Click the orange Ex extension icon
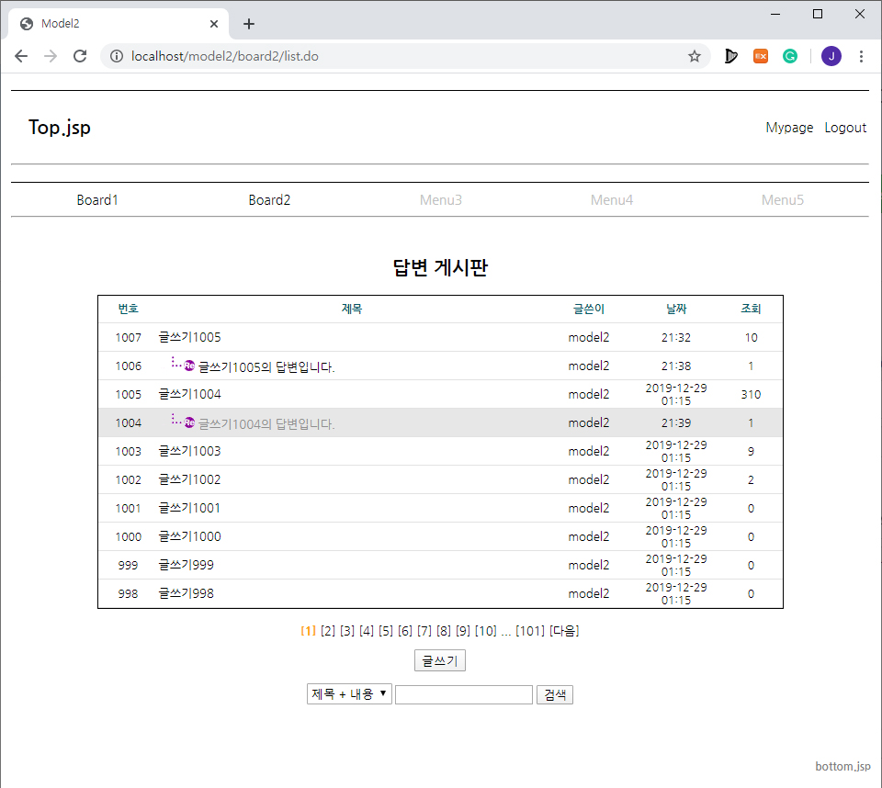Viewport: 882px width, 788px height. point(760,56)
